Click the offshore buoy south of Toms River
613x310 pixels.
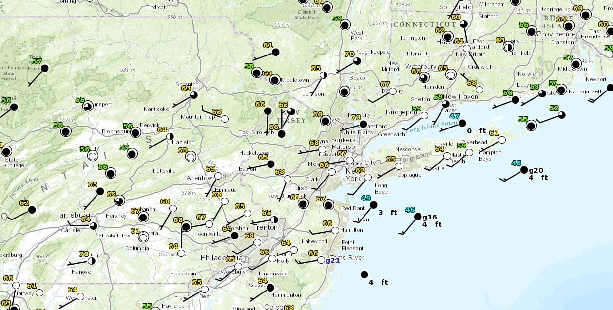pyautogui.click(x=364, y=274)
